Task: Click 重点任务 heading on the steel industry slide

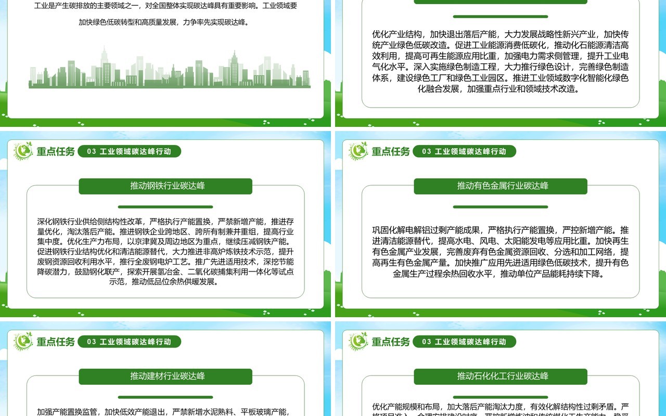Action: click(56, 151)
